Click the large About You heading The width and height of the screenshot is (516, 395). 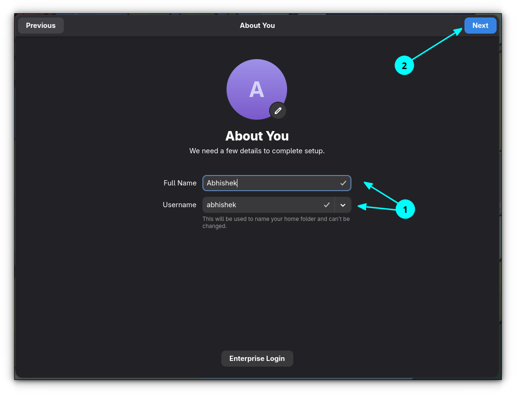coord(257,136)
